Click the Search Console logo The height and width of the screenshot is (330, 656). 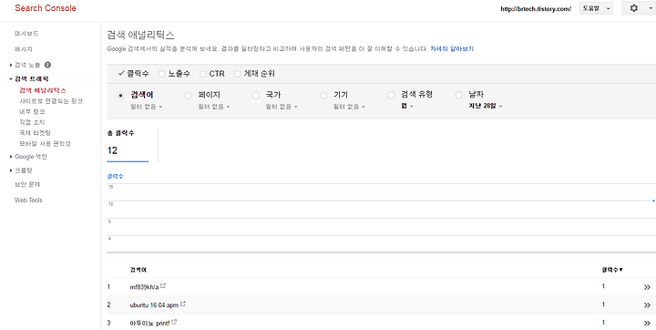pyautogui.click(x=46, y=8)
